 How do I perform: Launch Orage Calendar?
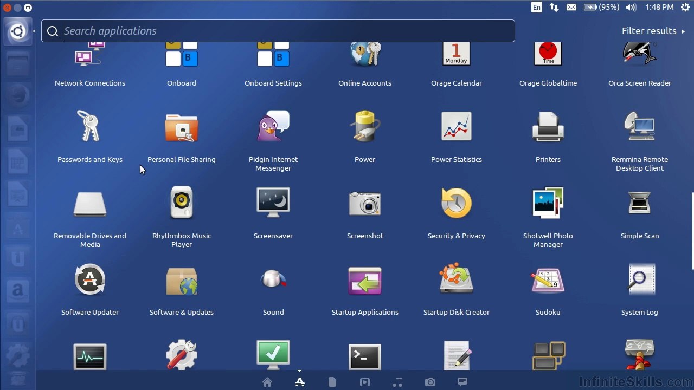[x=457, y=64]
